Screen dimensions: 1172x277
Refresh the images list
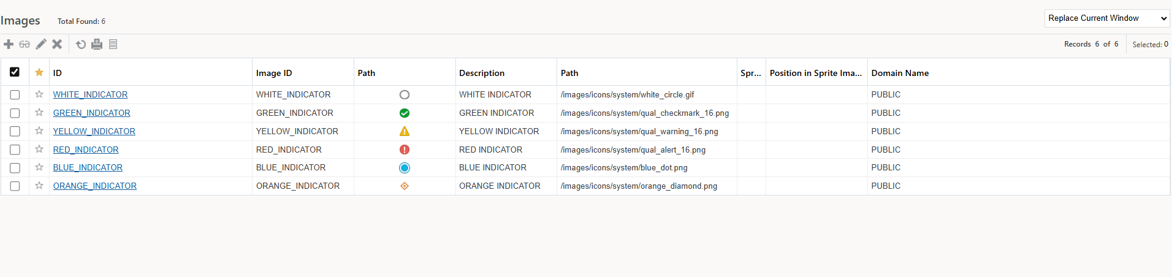point(81,44)
